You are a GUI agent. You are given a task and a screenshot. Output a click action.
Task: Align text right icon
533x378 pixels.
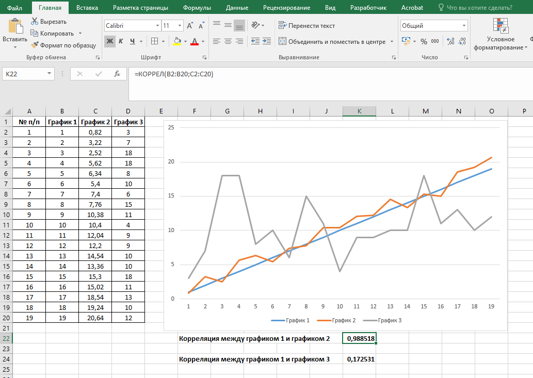point(239,41)
